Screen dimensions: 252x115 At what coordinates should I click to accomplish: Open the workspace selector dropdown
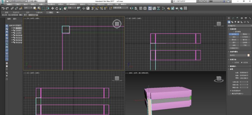pyautogui.click(x=36, y=1)
